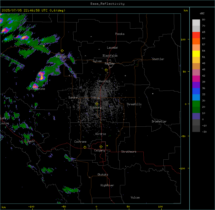
Task: Click the yellow V marker east of Calgary
Action: [107, 146]
